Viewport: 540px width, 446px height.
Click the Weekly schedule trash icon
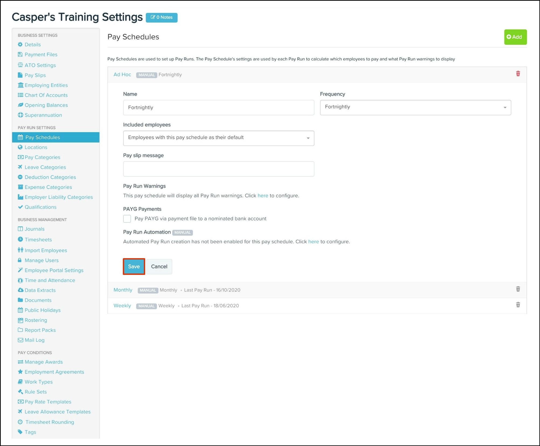pos(518,305)
